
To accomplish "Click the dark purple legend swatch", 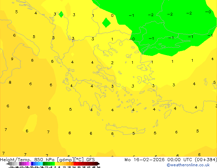I will tap(20, 164).
